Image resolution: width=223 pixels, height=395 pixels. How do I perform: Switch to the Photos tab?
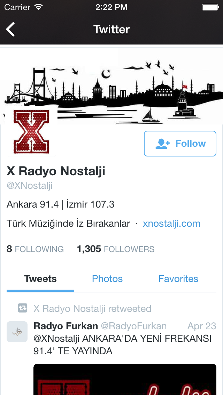click(x=107, y=279)
